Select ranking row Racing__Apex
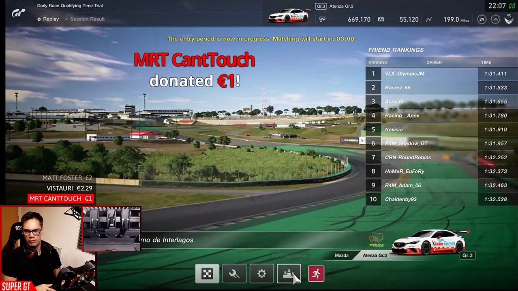The height and width of the screenshot is (291, 518). tap(441, 116)
